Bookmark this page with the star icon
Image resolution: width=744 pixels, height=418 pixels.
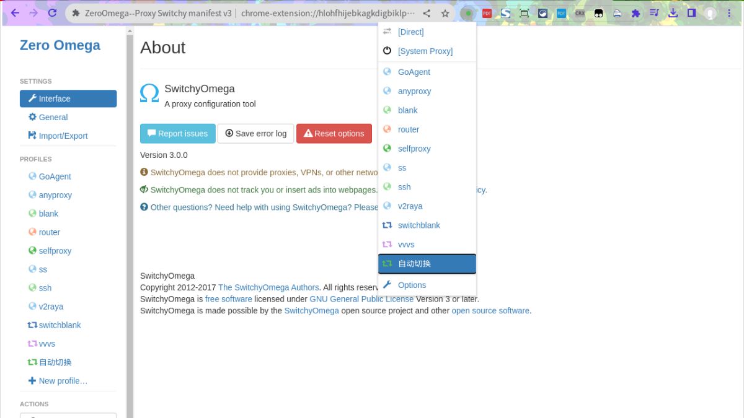coord(445,13)
